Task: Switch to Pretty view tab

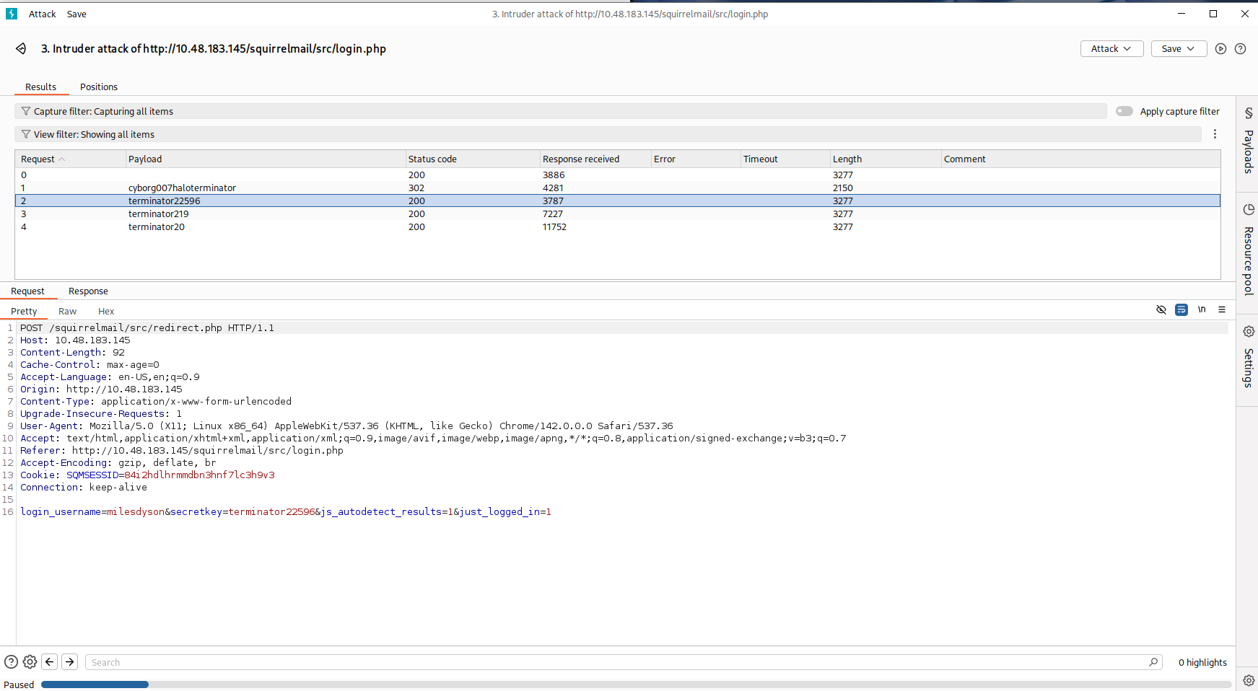Action: pyautogui.click(x=24, y=311)
